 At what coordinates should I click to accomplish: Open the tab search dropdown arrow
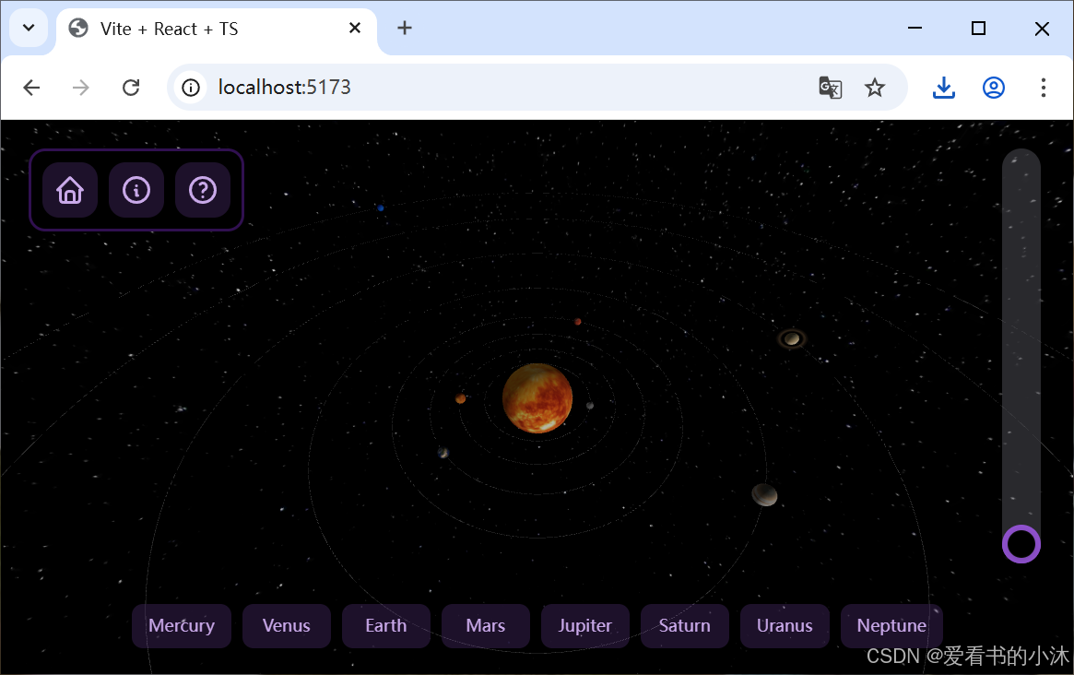29,28
